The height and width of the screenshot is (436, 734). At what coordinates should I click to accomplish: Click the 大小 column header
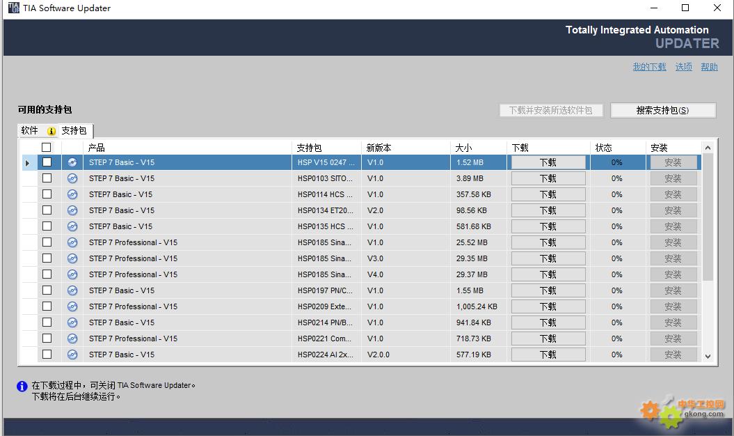pos(479,148)
